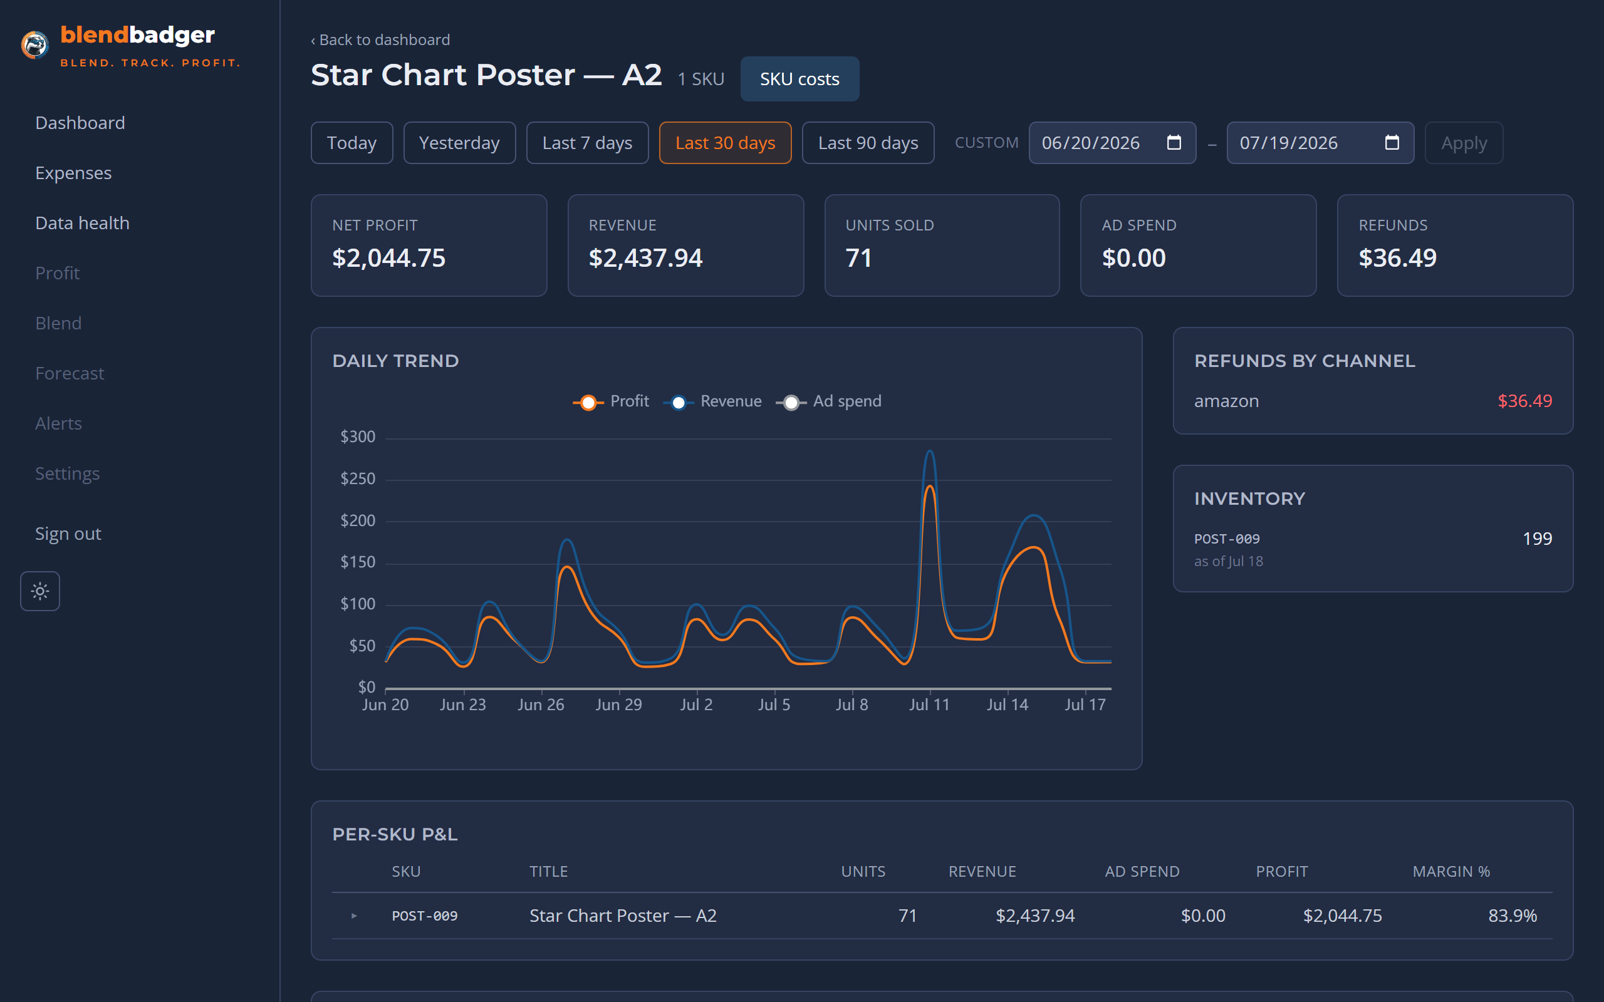Click the UNITS column header
This screenshot has height=1002, width=1604.
(863, 872)
